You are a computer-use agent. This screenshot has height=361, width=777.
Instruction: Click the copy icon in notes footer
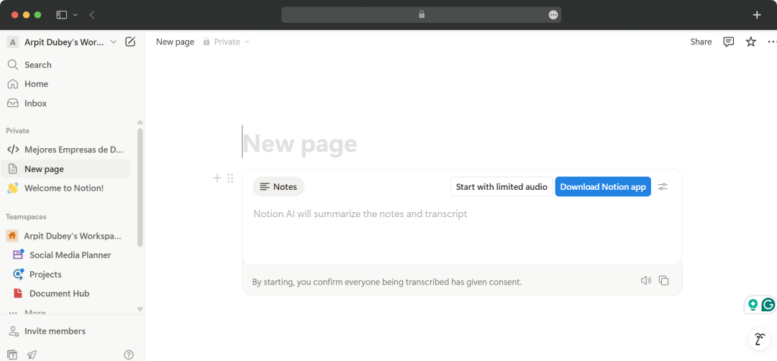pos(663,280)
